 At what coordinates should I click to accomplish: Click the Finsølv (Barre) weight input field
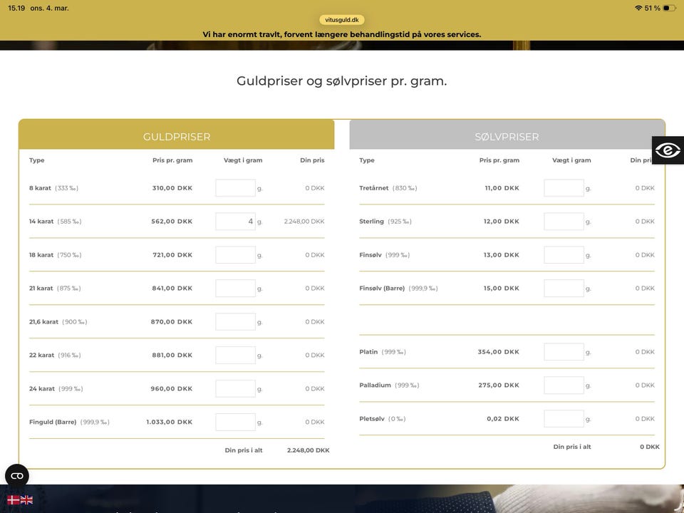coord(564,289)
